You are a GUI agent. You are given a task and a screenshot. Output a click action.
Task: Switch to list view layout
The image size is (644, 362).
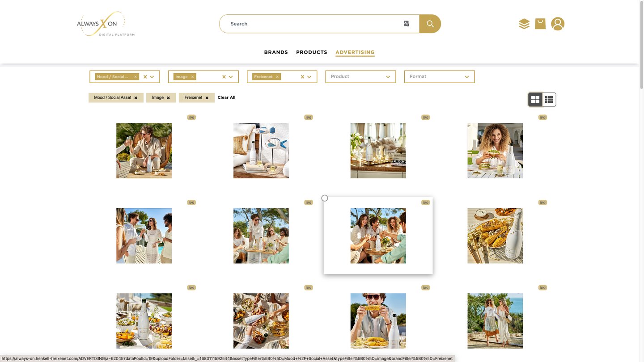[x=549, y=100]
